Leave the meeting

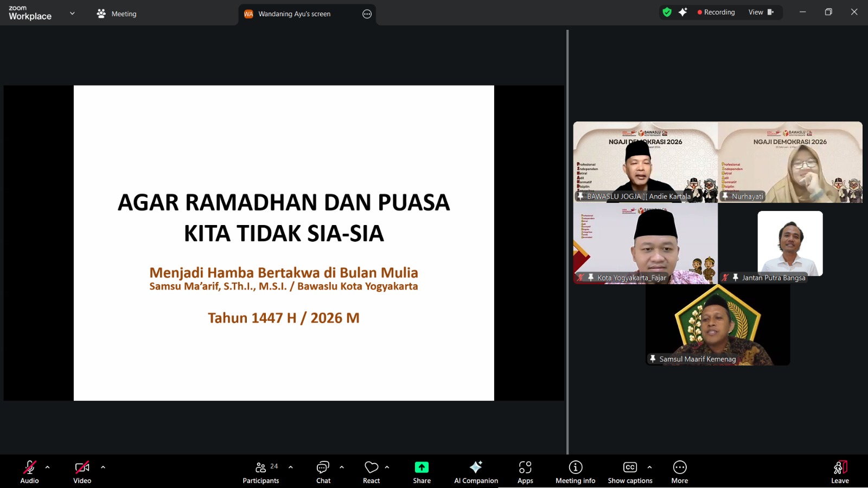tap(839, 471)
